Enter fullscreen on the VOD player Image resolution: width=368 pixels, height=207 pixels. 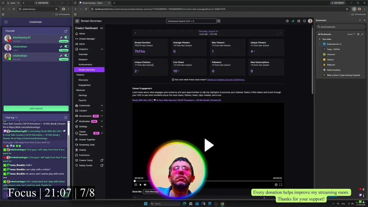281,185
